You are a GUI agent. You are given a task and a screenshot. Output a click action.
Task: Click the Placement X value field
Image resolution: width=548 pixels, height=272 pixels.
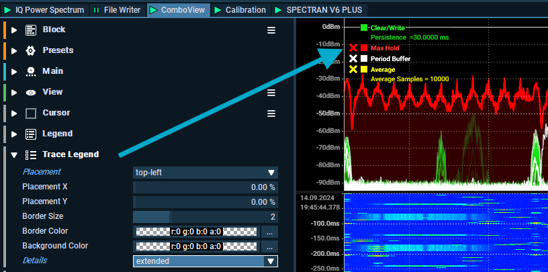tap(205, 187)
